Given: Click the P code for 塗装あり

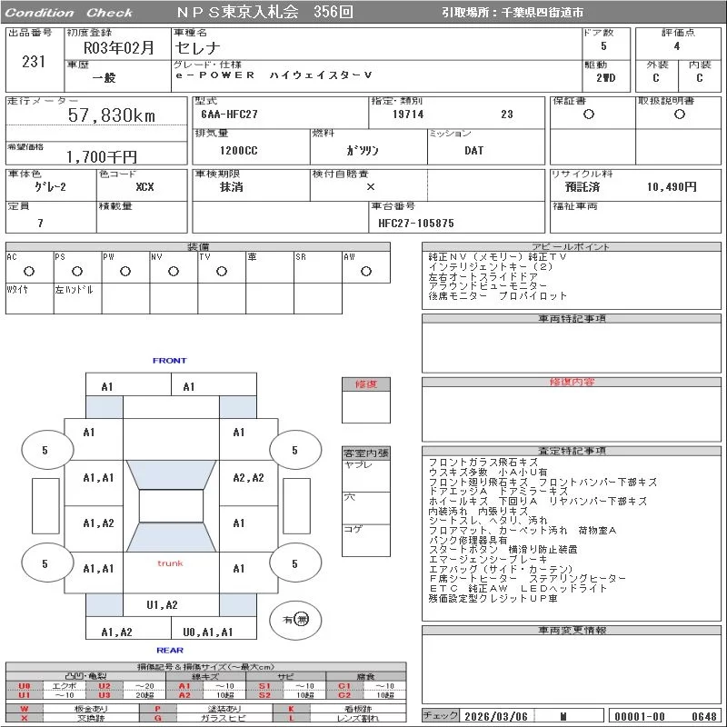Looking at the screenshot, I should click(157, 709).
